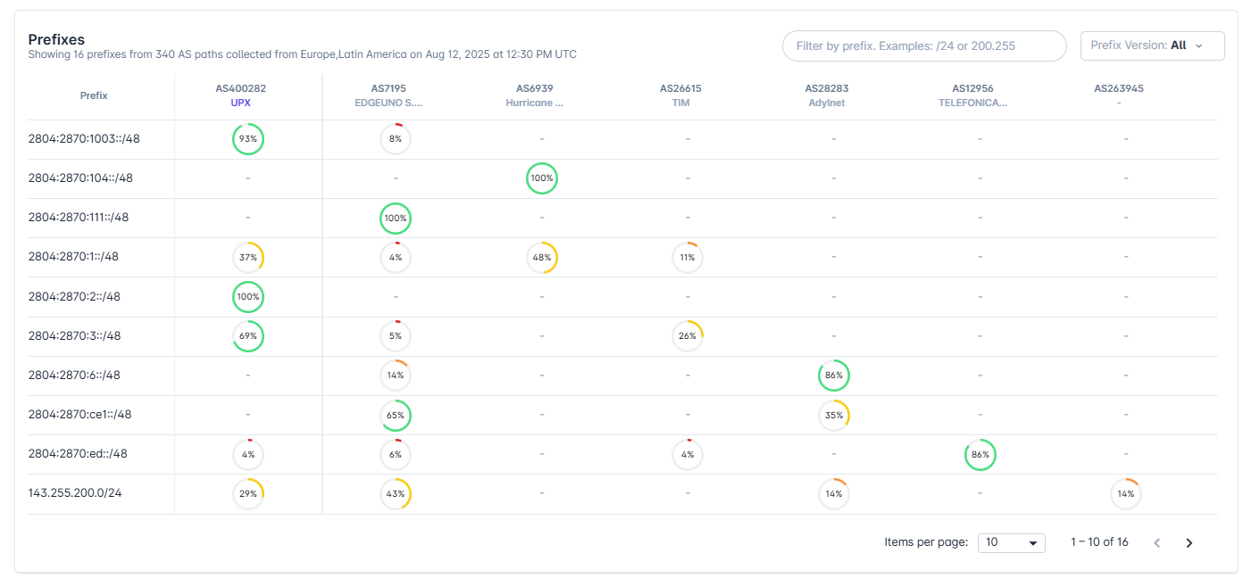Open the Items per page dropdown
The width and height of the screenshot is (1243, 578).
[x=1012, y=542]
